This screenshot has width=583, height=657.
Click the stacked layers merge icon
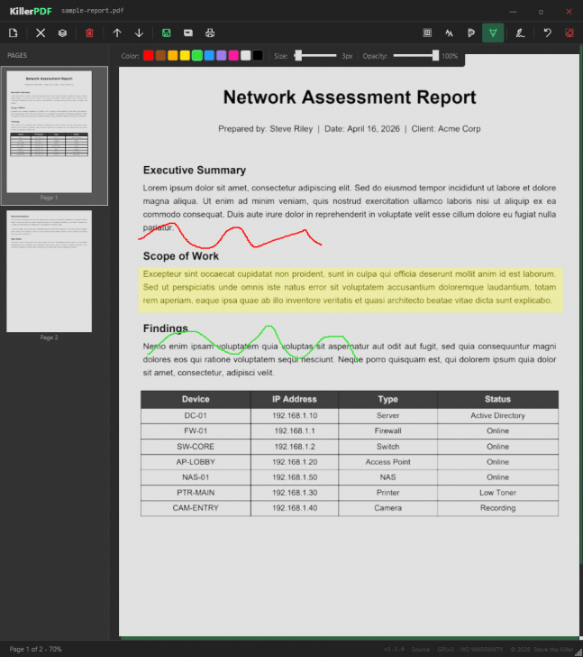62,33
